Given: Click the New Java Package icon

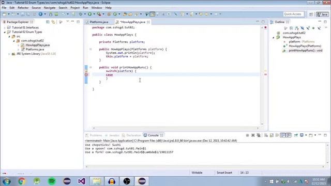Looking at the screenshot, I should 109,14.
